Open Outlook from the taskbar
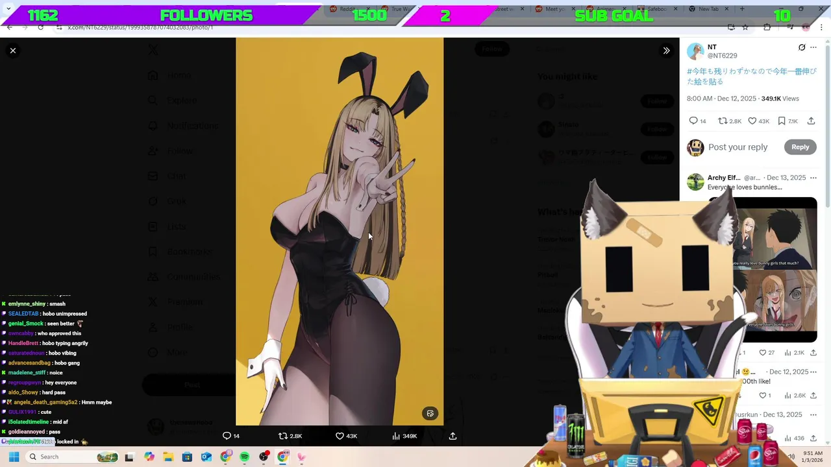Viewport: 831px width, 467px height. pos(206,457)
